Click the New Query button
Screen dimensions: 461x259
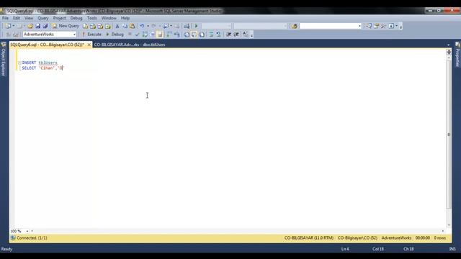click(x=66, y=26)
